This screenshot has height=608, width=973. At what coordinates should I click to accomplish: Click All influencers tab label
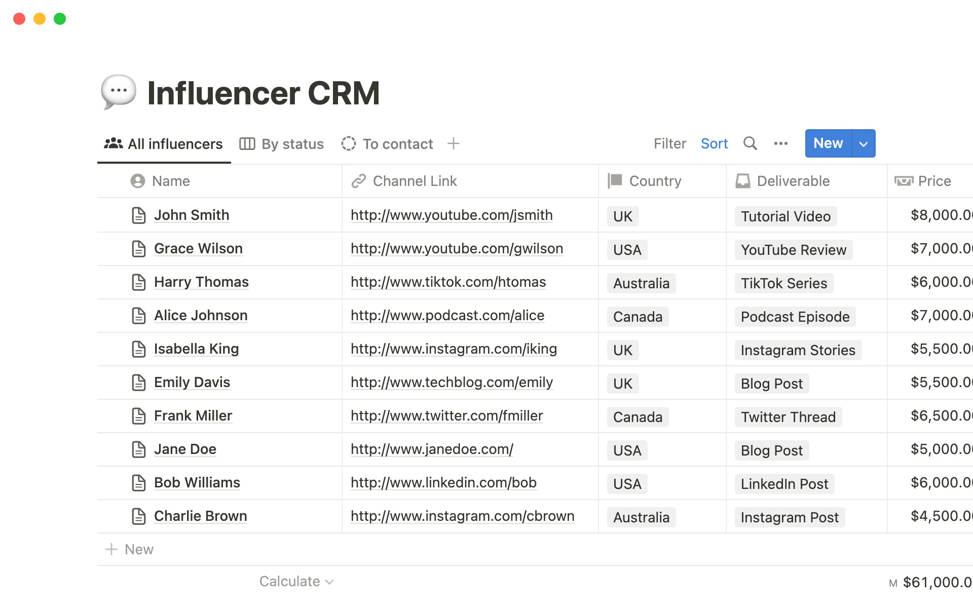pyautogui.click(x=175, y=143)
